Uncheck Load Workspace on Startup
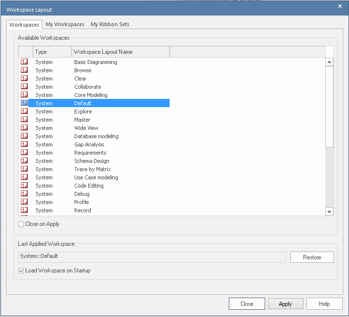 click(x=21, y=270)
